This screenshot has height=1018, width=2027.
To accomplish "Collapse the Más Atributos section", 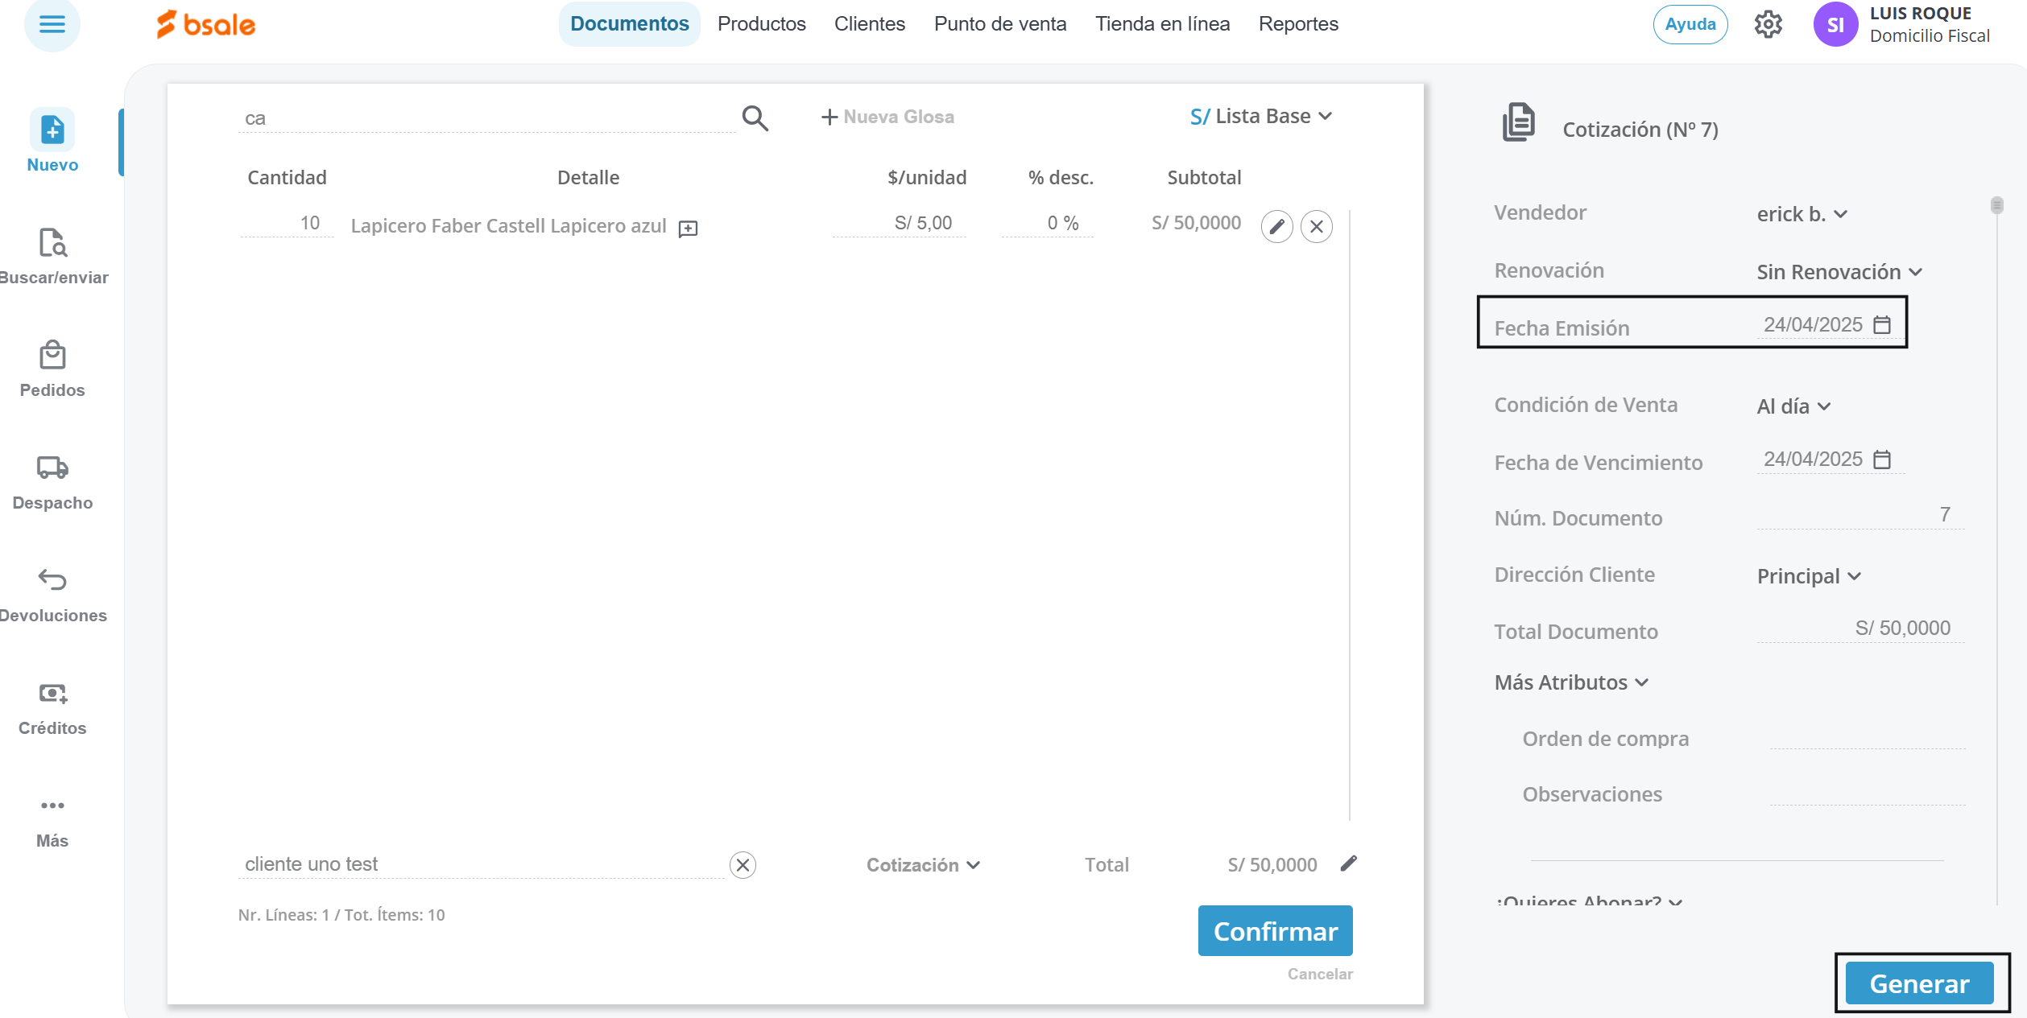I will point(1571,682).
